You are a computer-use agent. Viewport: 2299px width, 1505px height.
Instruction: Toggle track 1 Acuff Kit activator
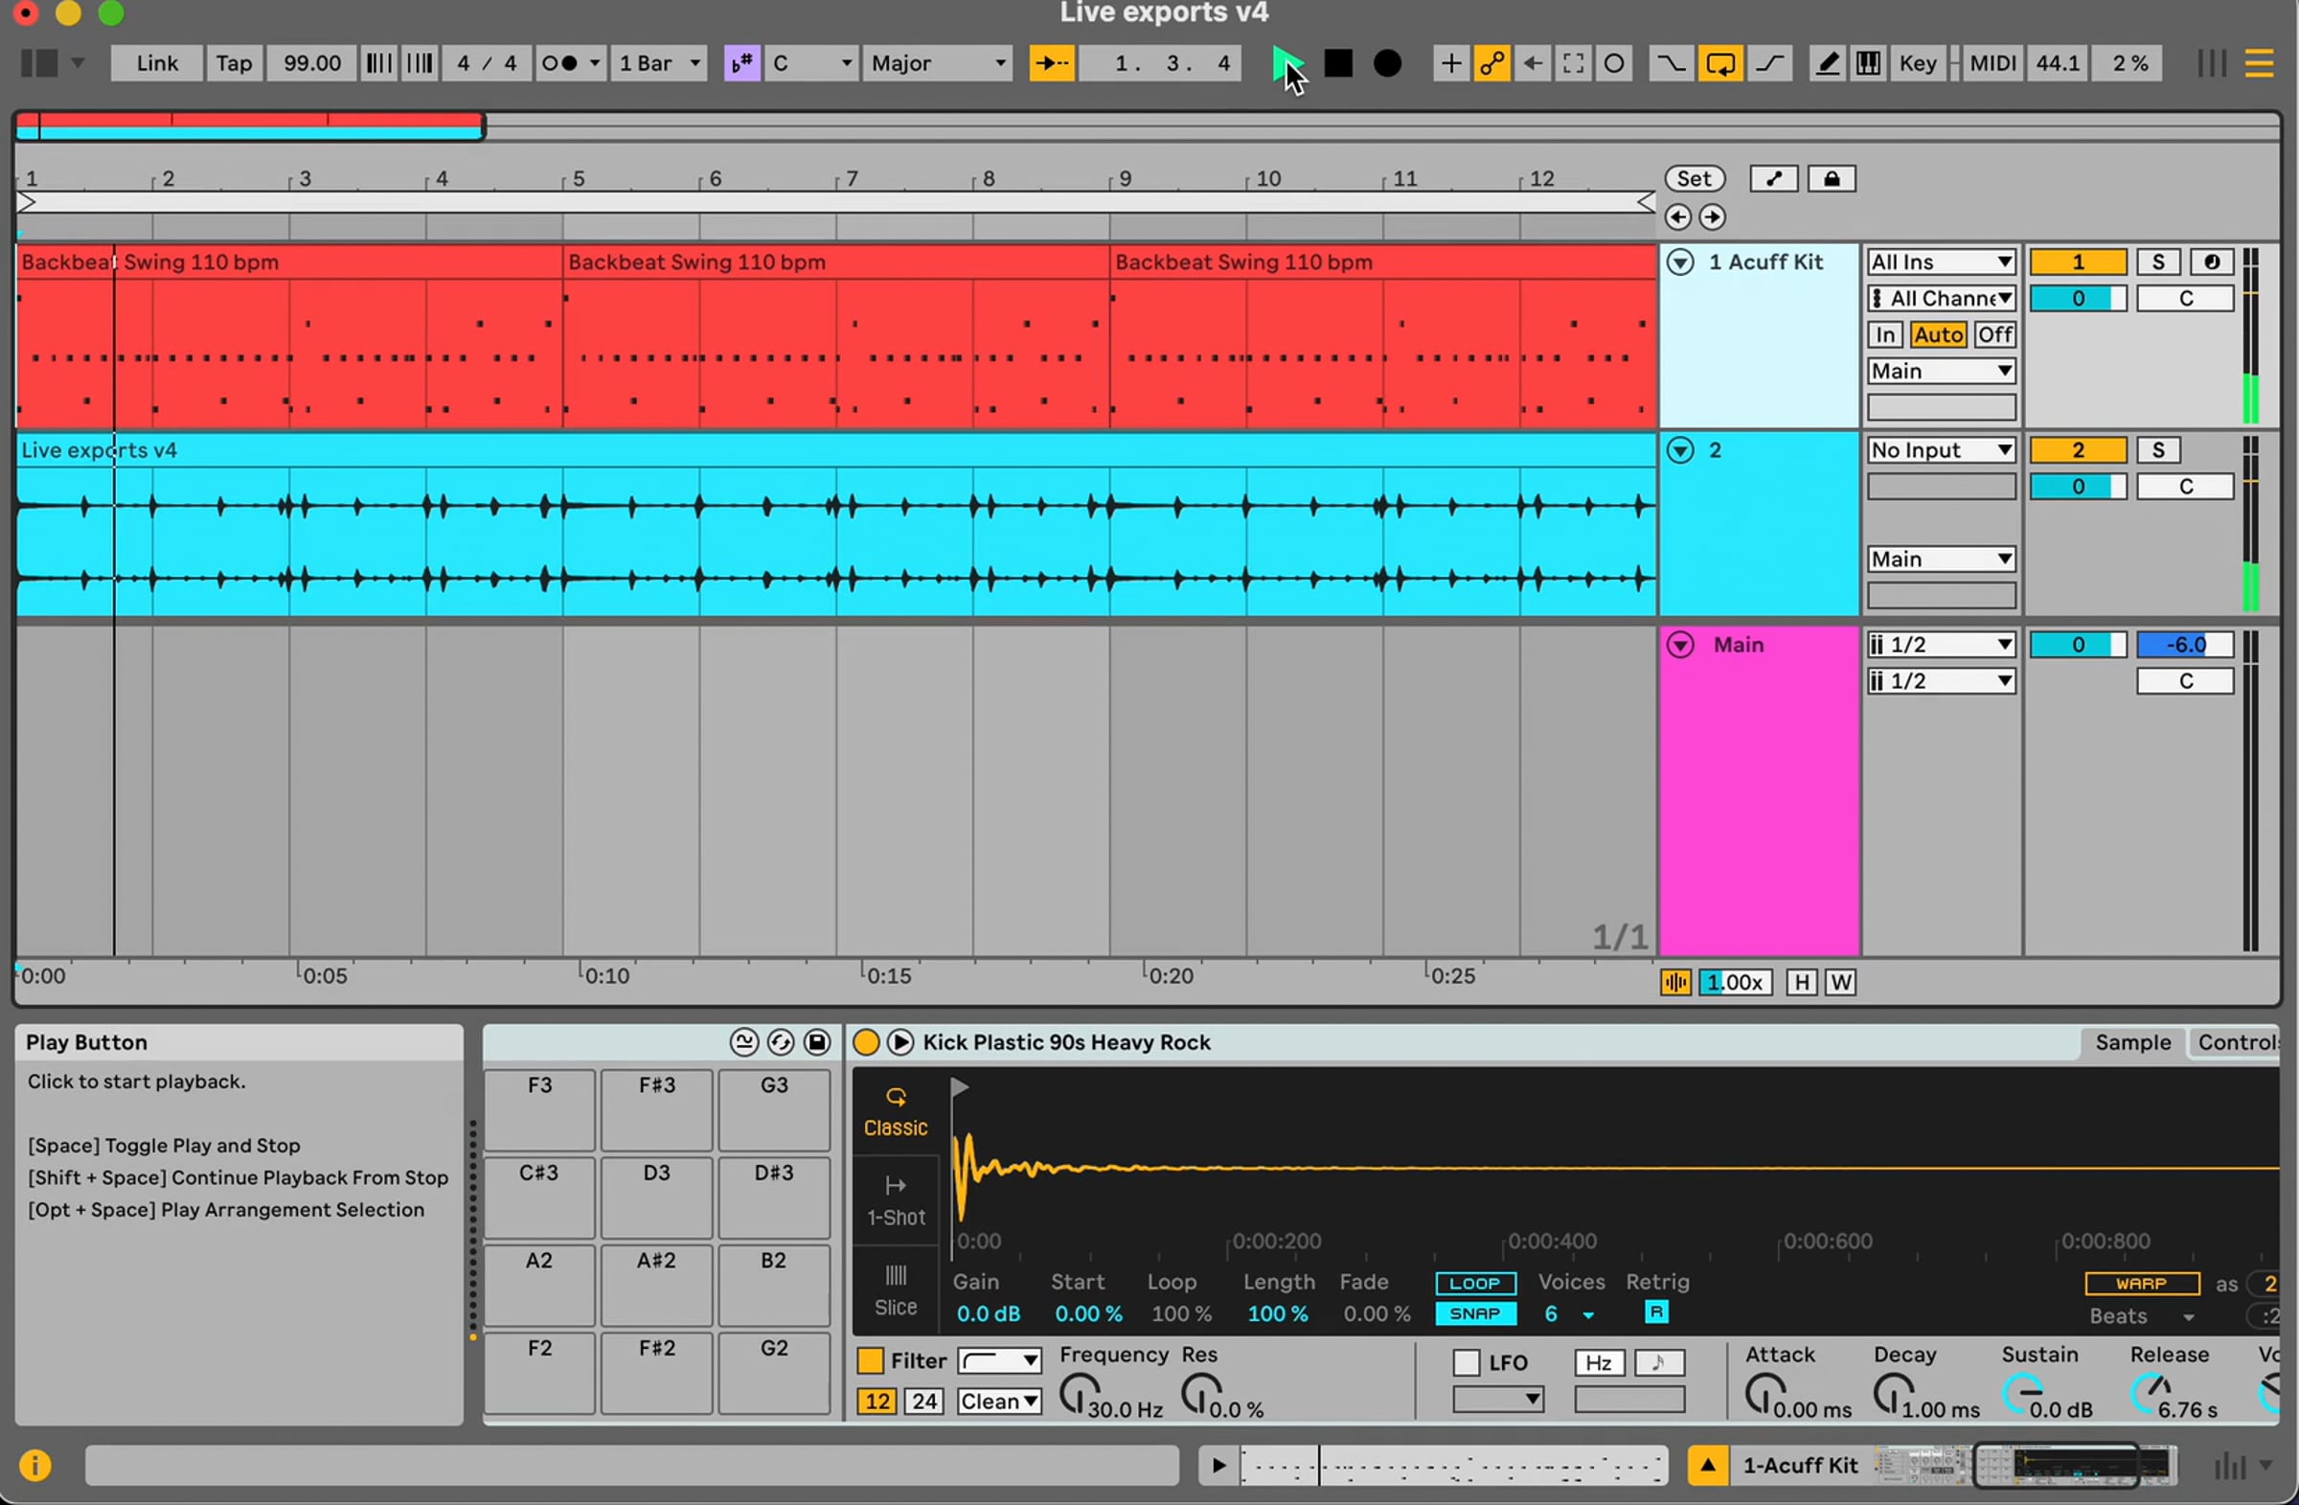coord(2078,262)
